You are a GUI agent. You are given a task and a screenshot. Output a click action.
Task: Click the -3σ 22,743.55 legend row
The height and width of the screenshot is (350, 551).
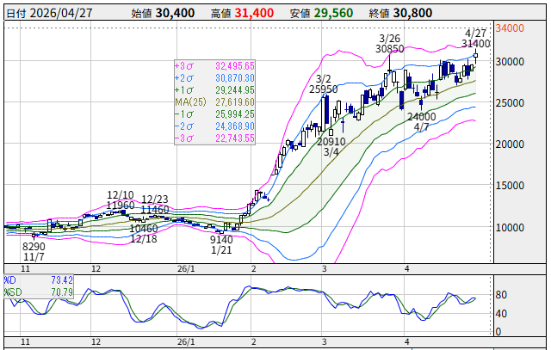pos(214,138)
